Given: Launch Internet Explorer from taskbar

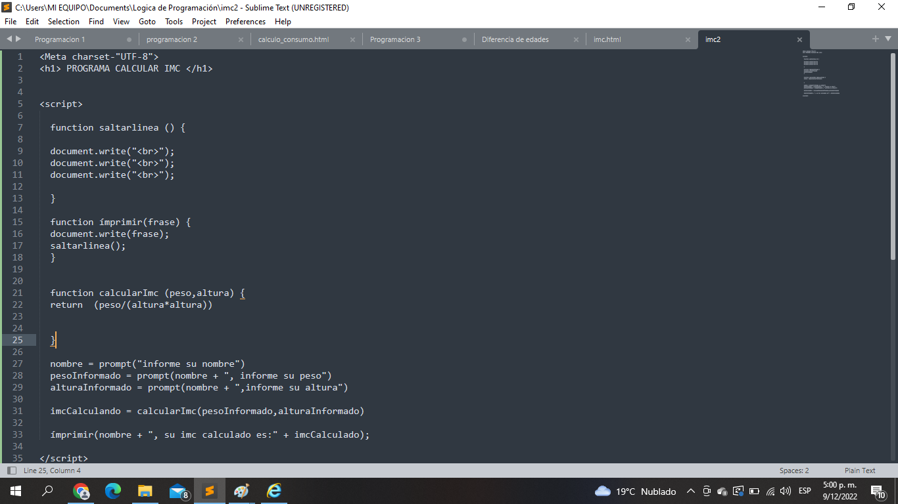Looking at the screenshot, I should pyautogui.click(x=273, y=491).
